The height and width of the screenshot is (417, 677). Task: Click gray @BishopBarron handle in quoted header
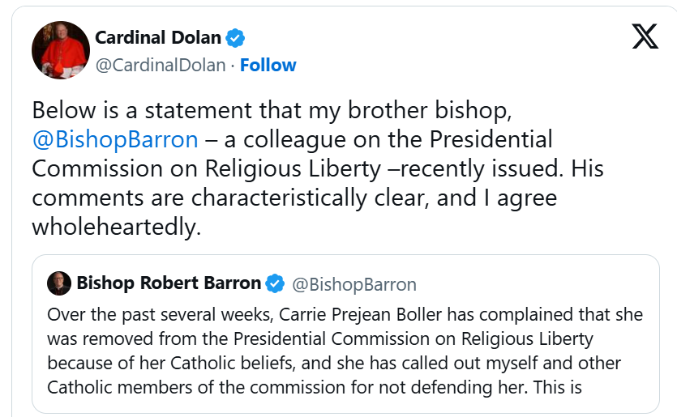tap(353, 284)
